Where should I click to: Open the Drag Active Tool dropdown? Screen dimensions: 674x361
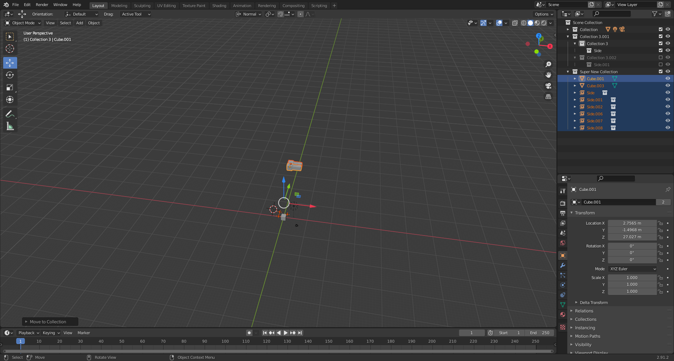(x=136, y=14)
